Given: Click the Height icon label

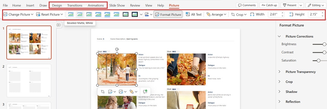Looking at the screenshot, I should 291,14.
